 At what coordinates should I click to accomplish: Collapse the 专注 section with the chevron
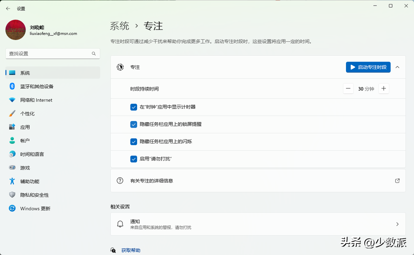click(x=397, y=67)
